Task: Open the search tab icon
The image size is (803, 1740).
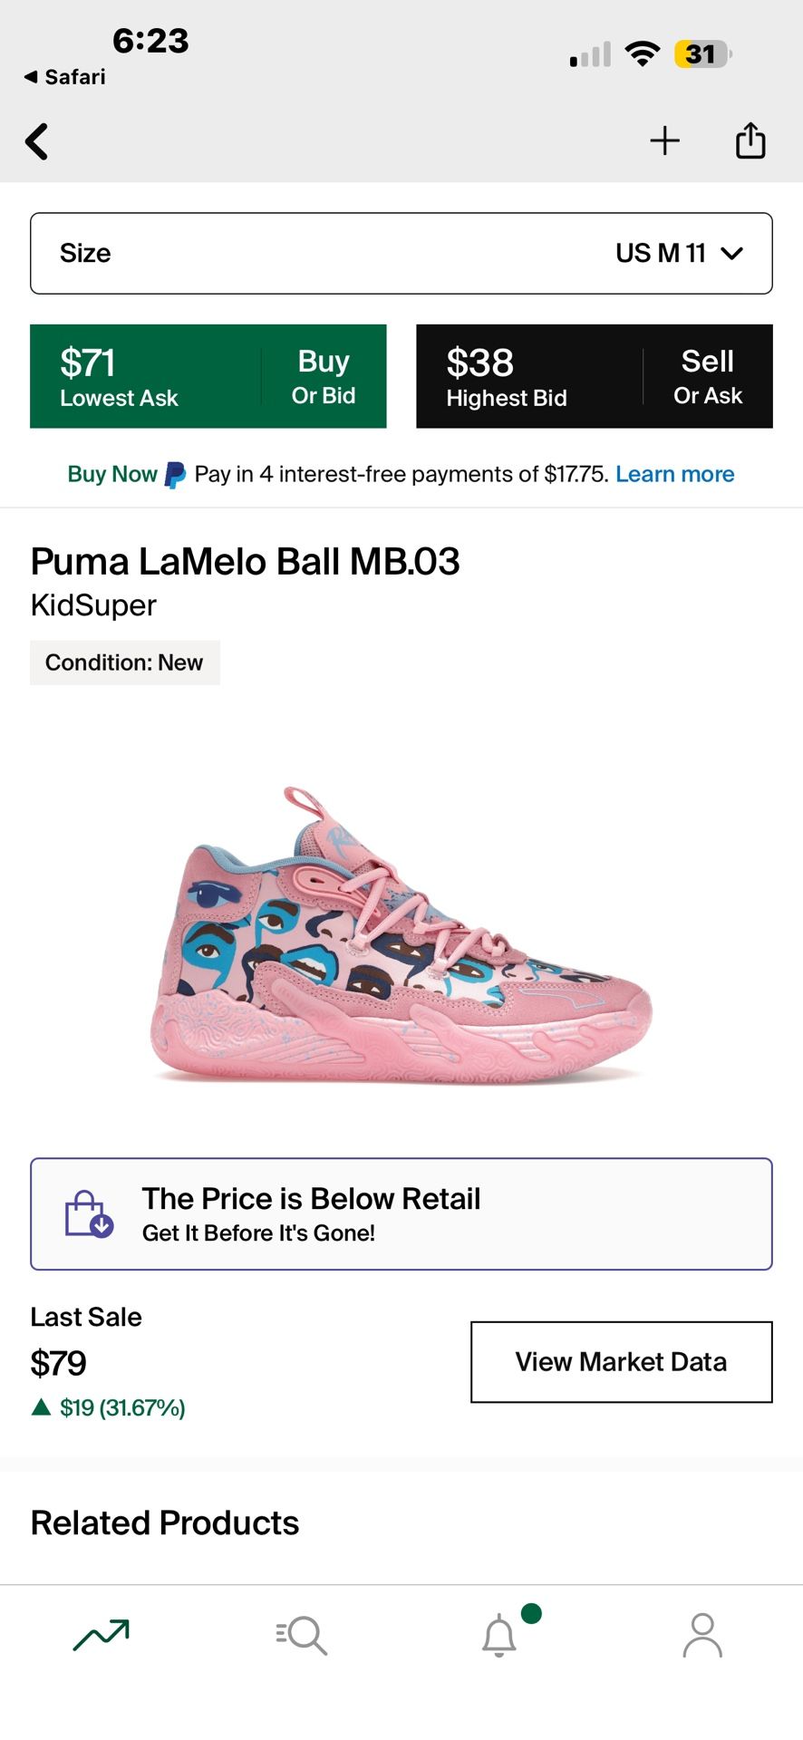Action: pyautogui.click(x=301, y=1635)
